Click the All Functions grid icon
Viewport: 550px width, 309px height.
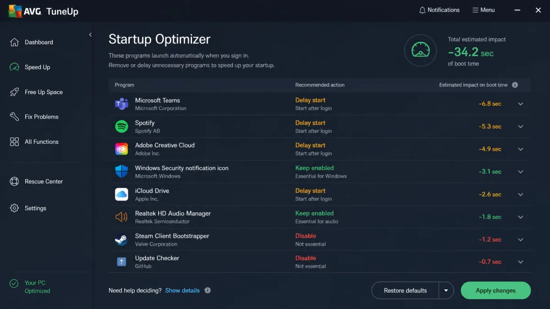[x=14, y=141]
